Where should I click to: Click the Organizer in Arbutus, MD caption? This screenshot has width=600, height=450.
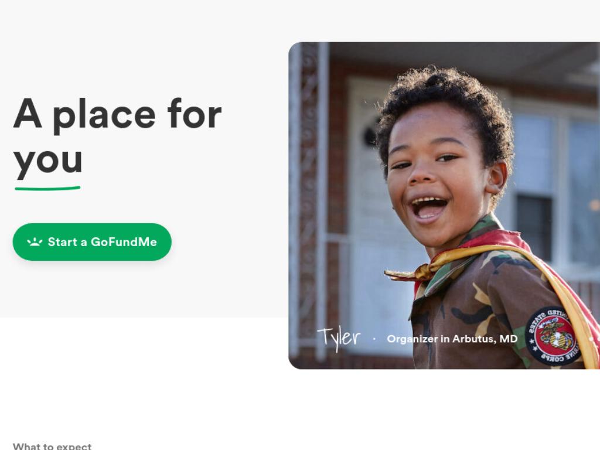click(x=452, y=339)
